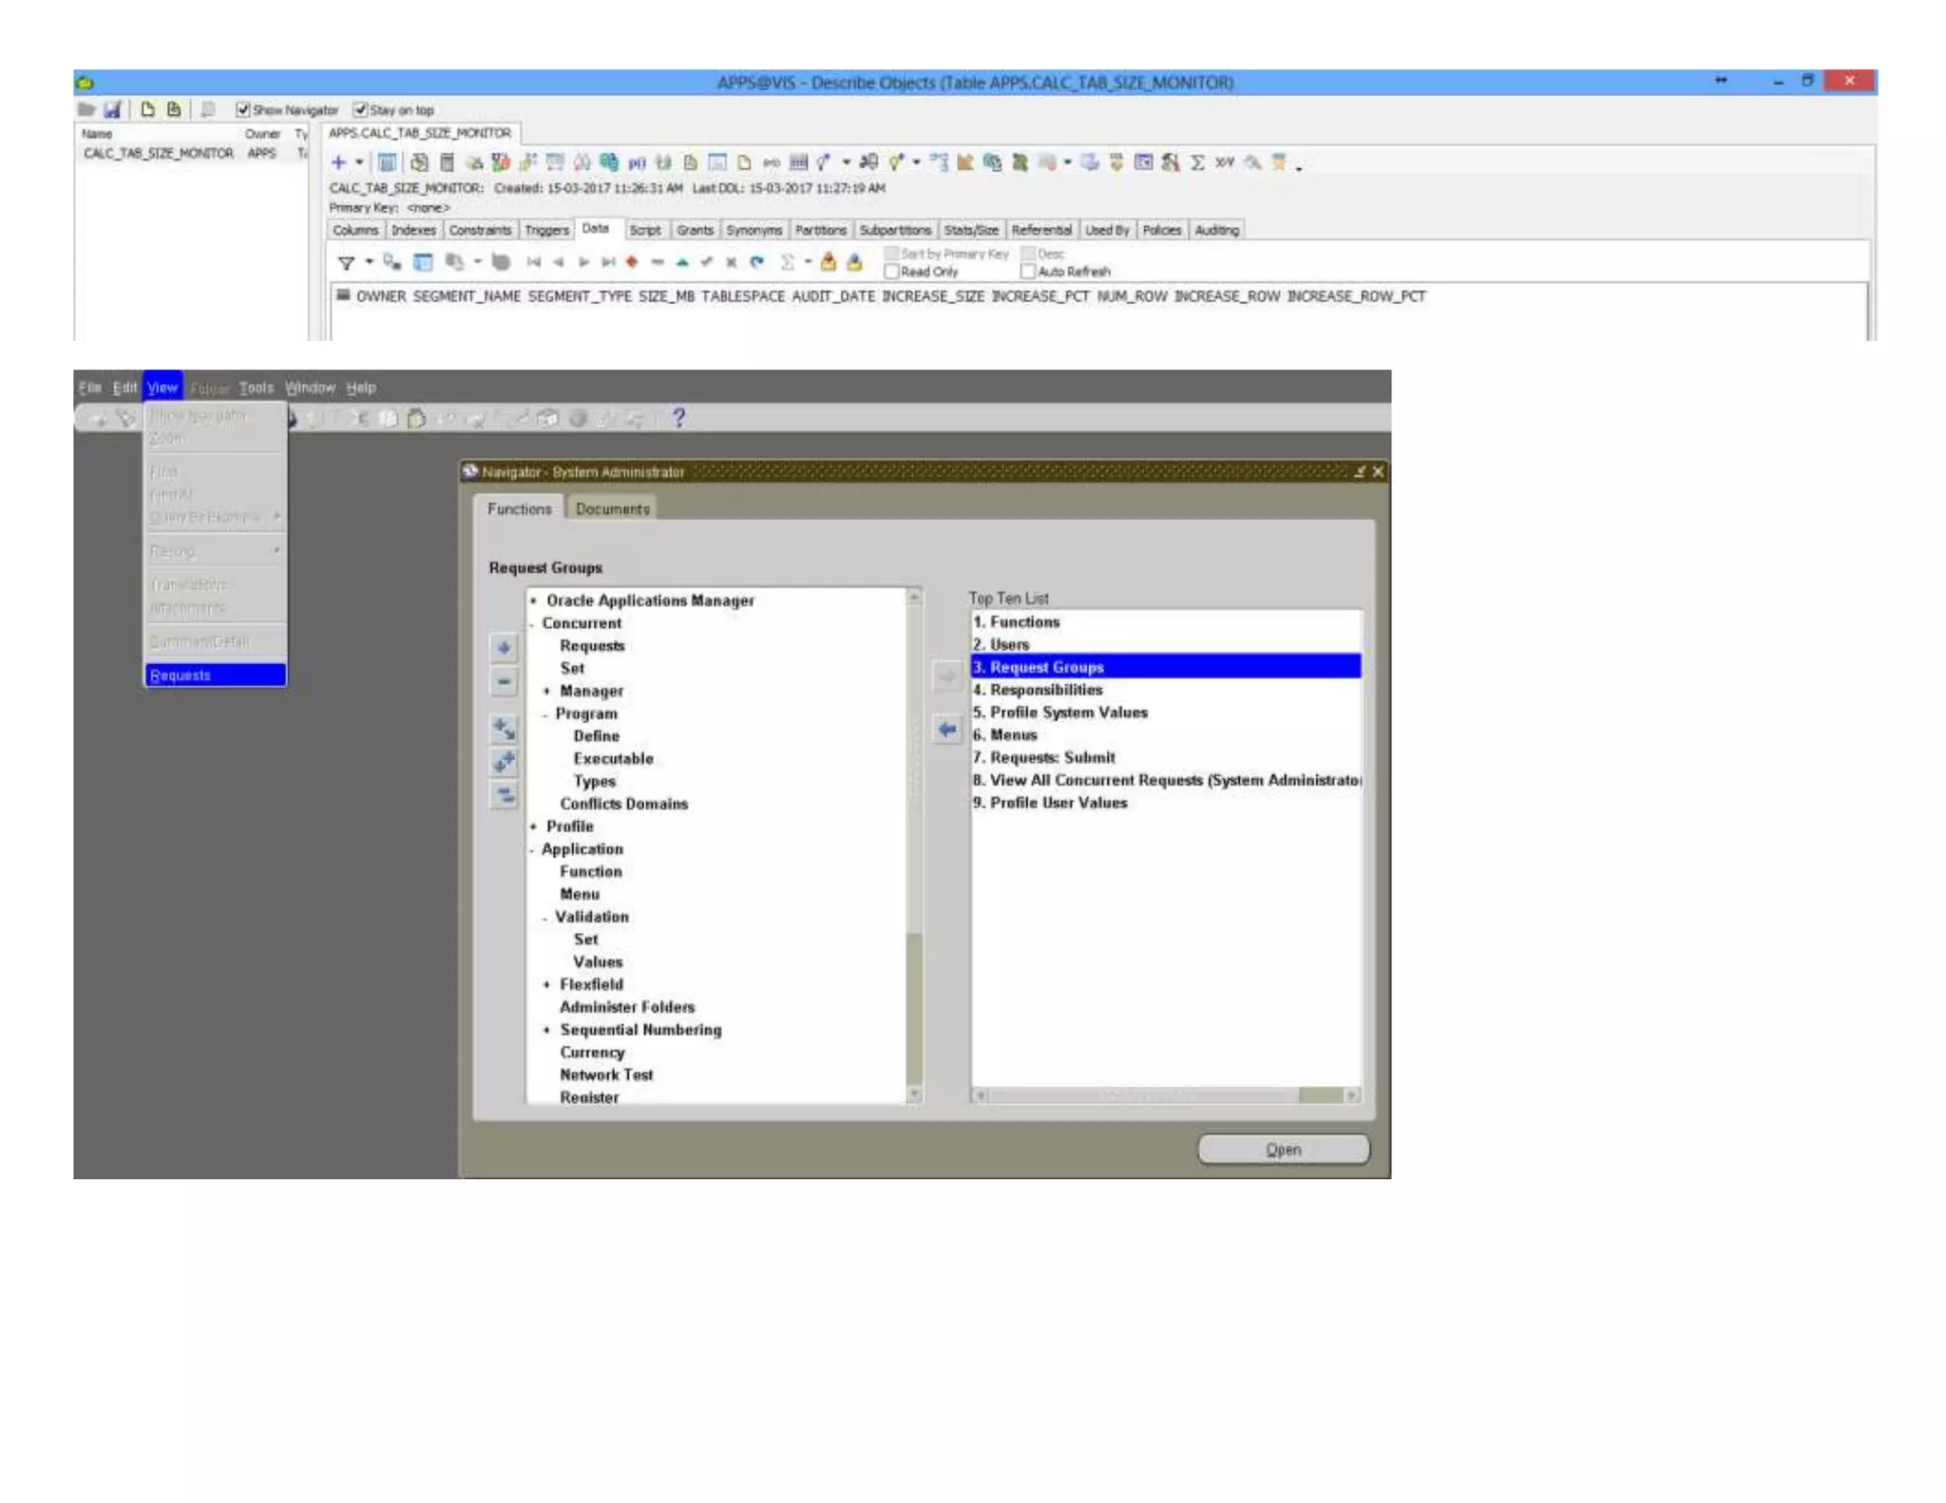
Task: Select Requests in the View menu
Action: 215,675
